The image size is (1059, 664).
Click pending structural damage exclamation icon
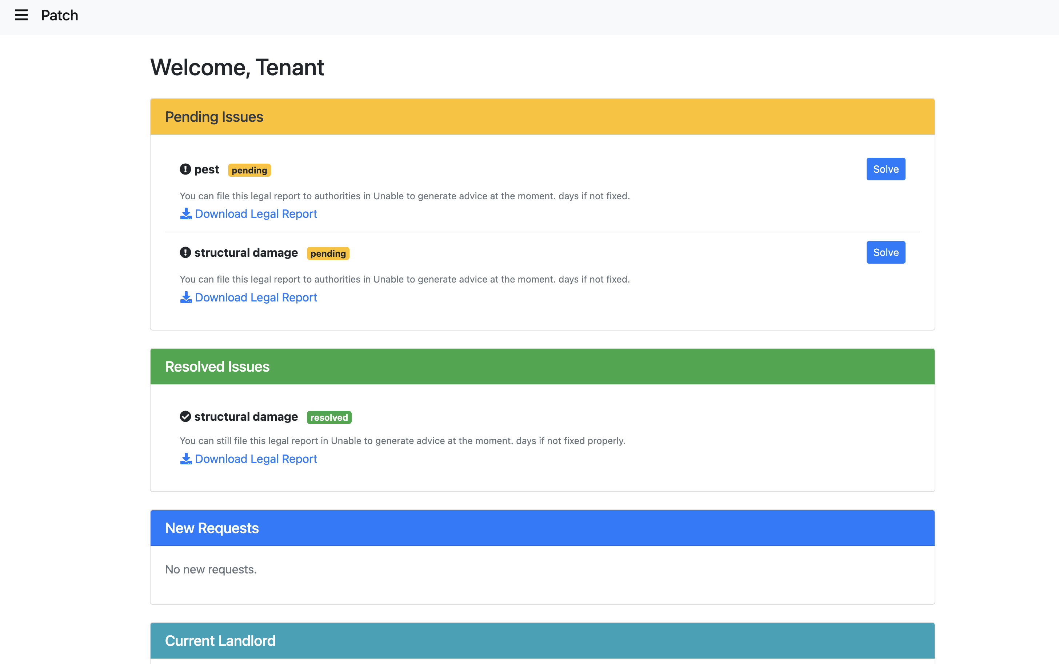[x=185, y=252]
